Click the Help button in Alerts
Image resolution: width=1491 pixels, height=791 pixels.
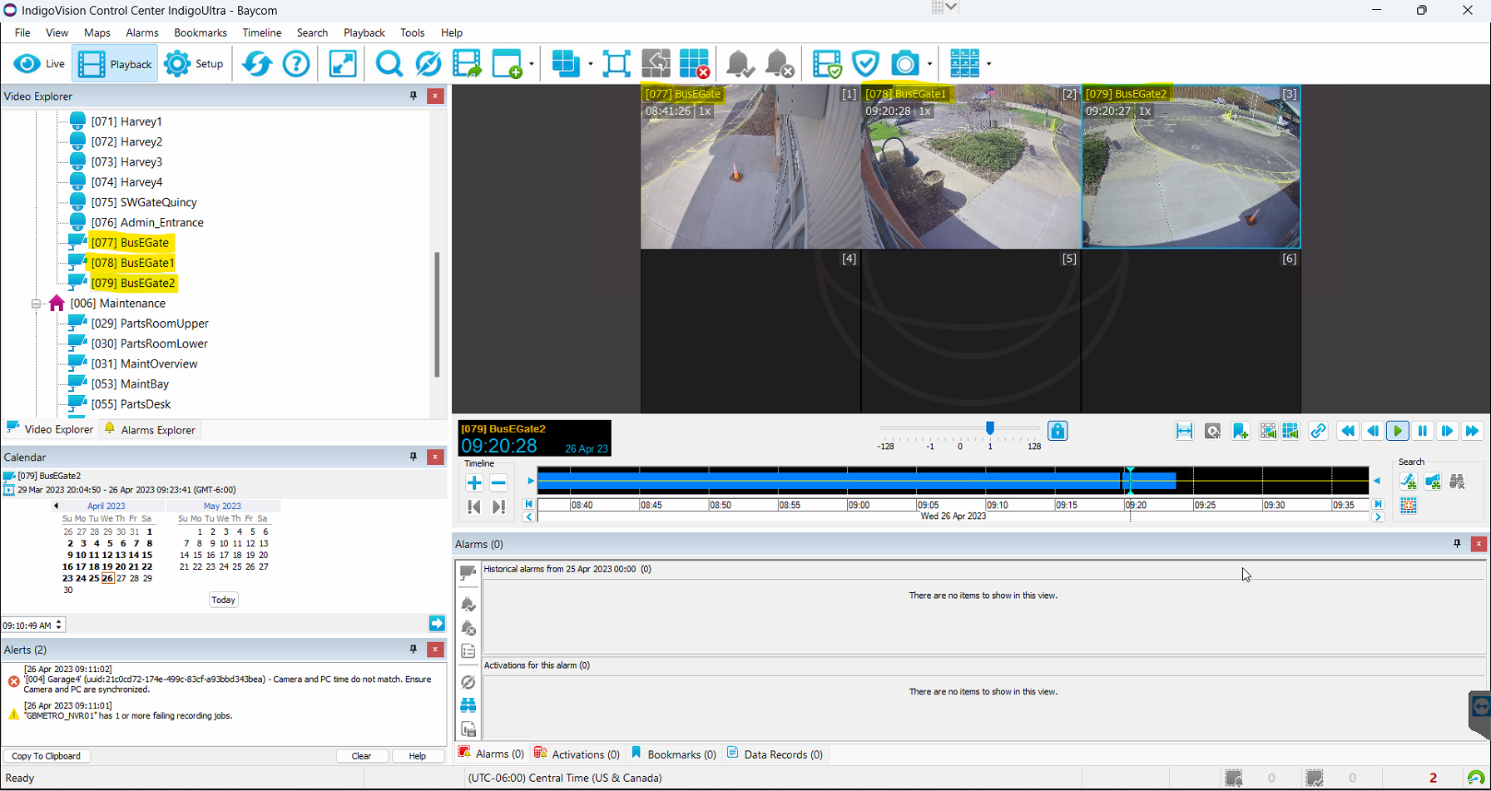pos(418,756)
